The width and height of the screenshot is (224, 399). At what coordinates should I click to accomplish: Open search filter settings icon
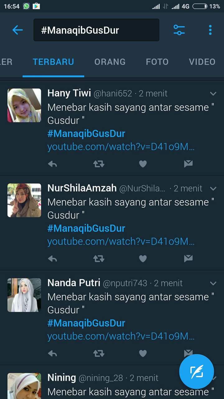click(x=179, y=30)
